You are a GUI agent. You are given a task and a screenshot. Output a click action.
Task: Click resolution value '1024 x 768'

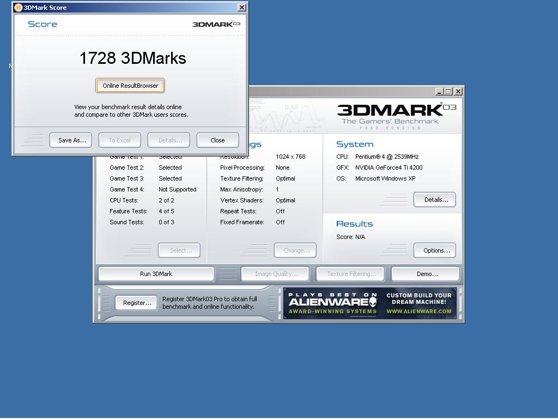290,157
